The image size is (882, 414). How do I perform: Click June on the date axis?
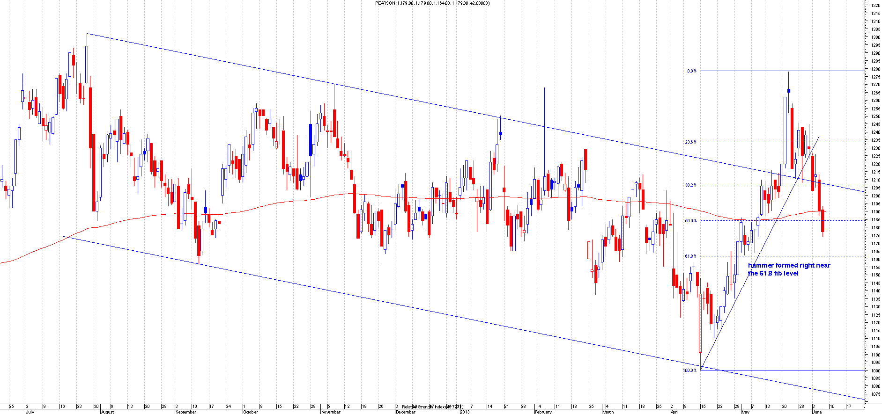817,412
